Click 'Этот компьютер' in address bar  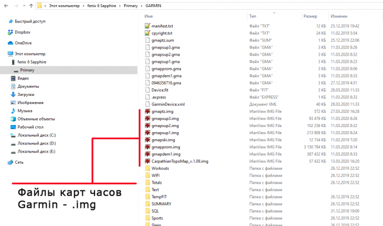tap(64, 6)
